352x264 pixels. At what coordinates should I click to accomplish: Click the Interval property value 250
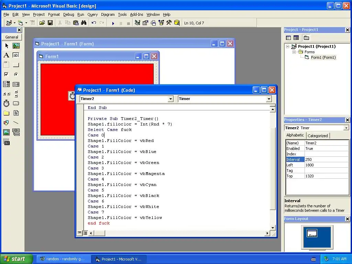coord(327,159)
